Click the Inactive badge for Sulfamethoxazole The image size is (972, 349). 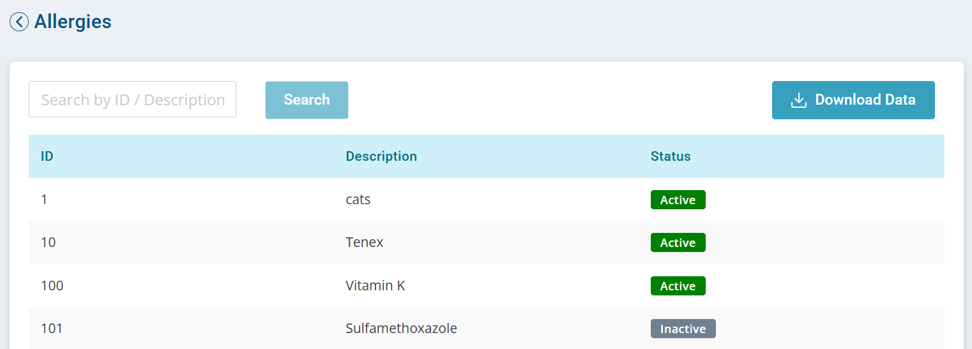click(683, 329)
